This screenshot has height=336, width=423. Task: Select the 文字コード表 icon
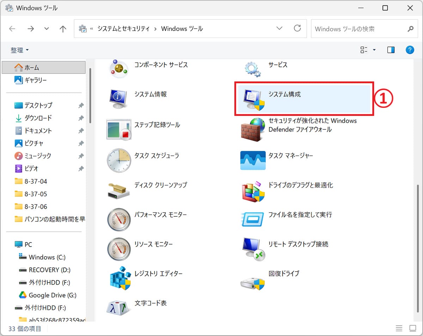tap(118, 308)
